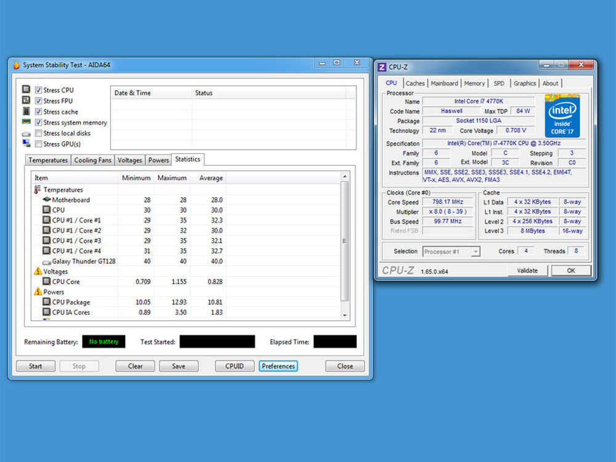Viewport: 616px width, 462px height.
Task: Click the Temperatures thermometer icon in statistics list
Action: (38, 190)
